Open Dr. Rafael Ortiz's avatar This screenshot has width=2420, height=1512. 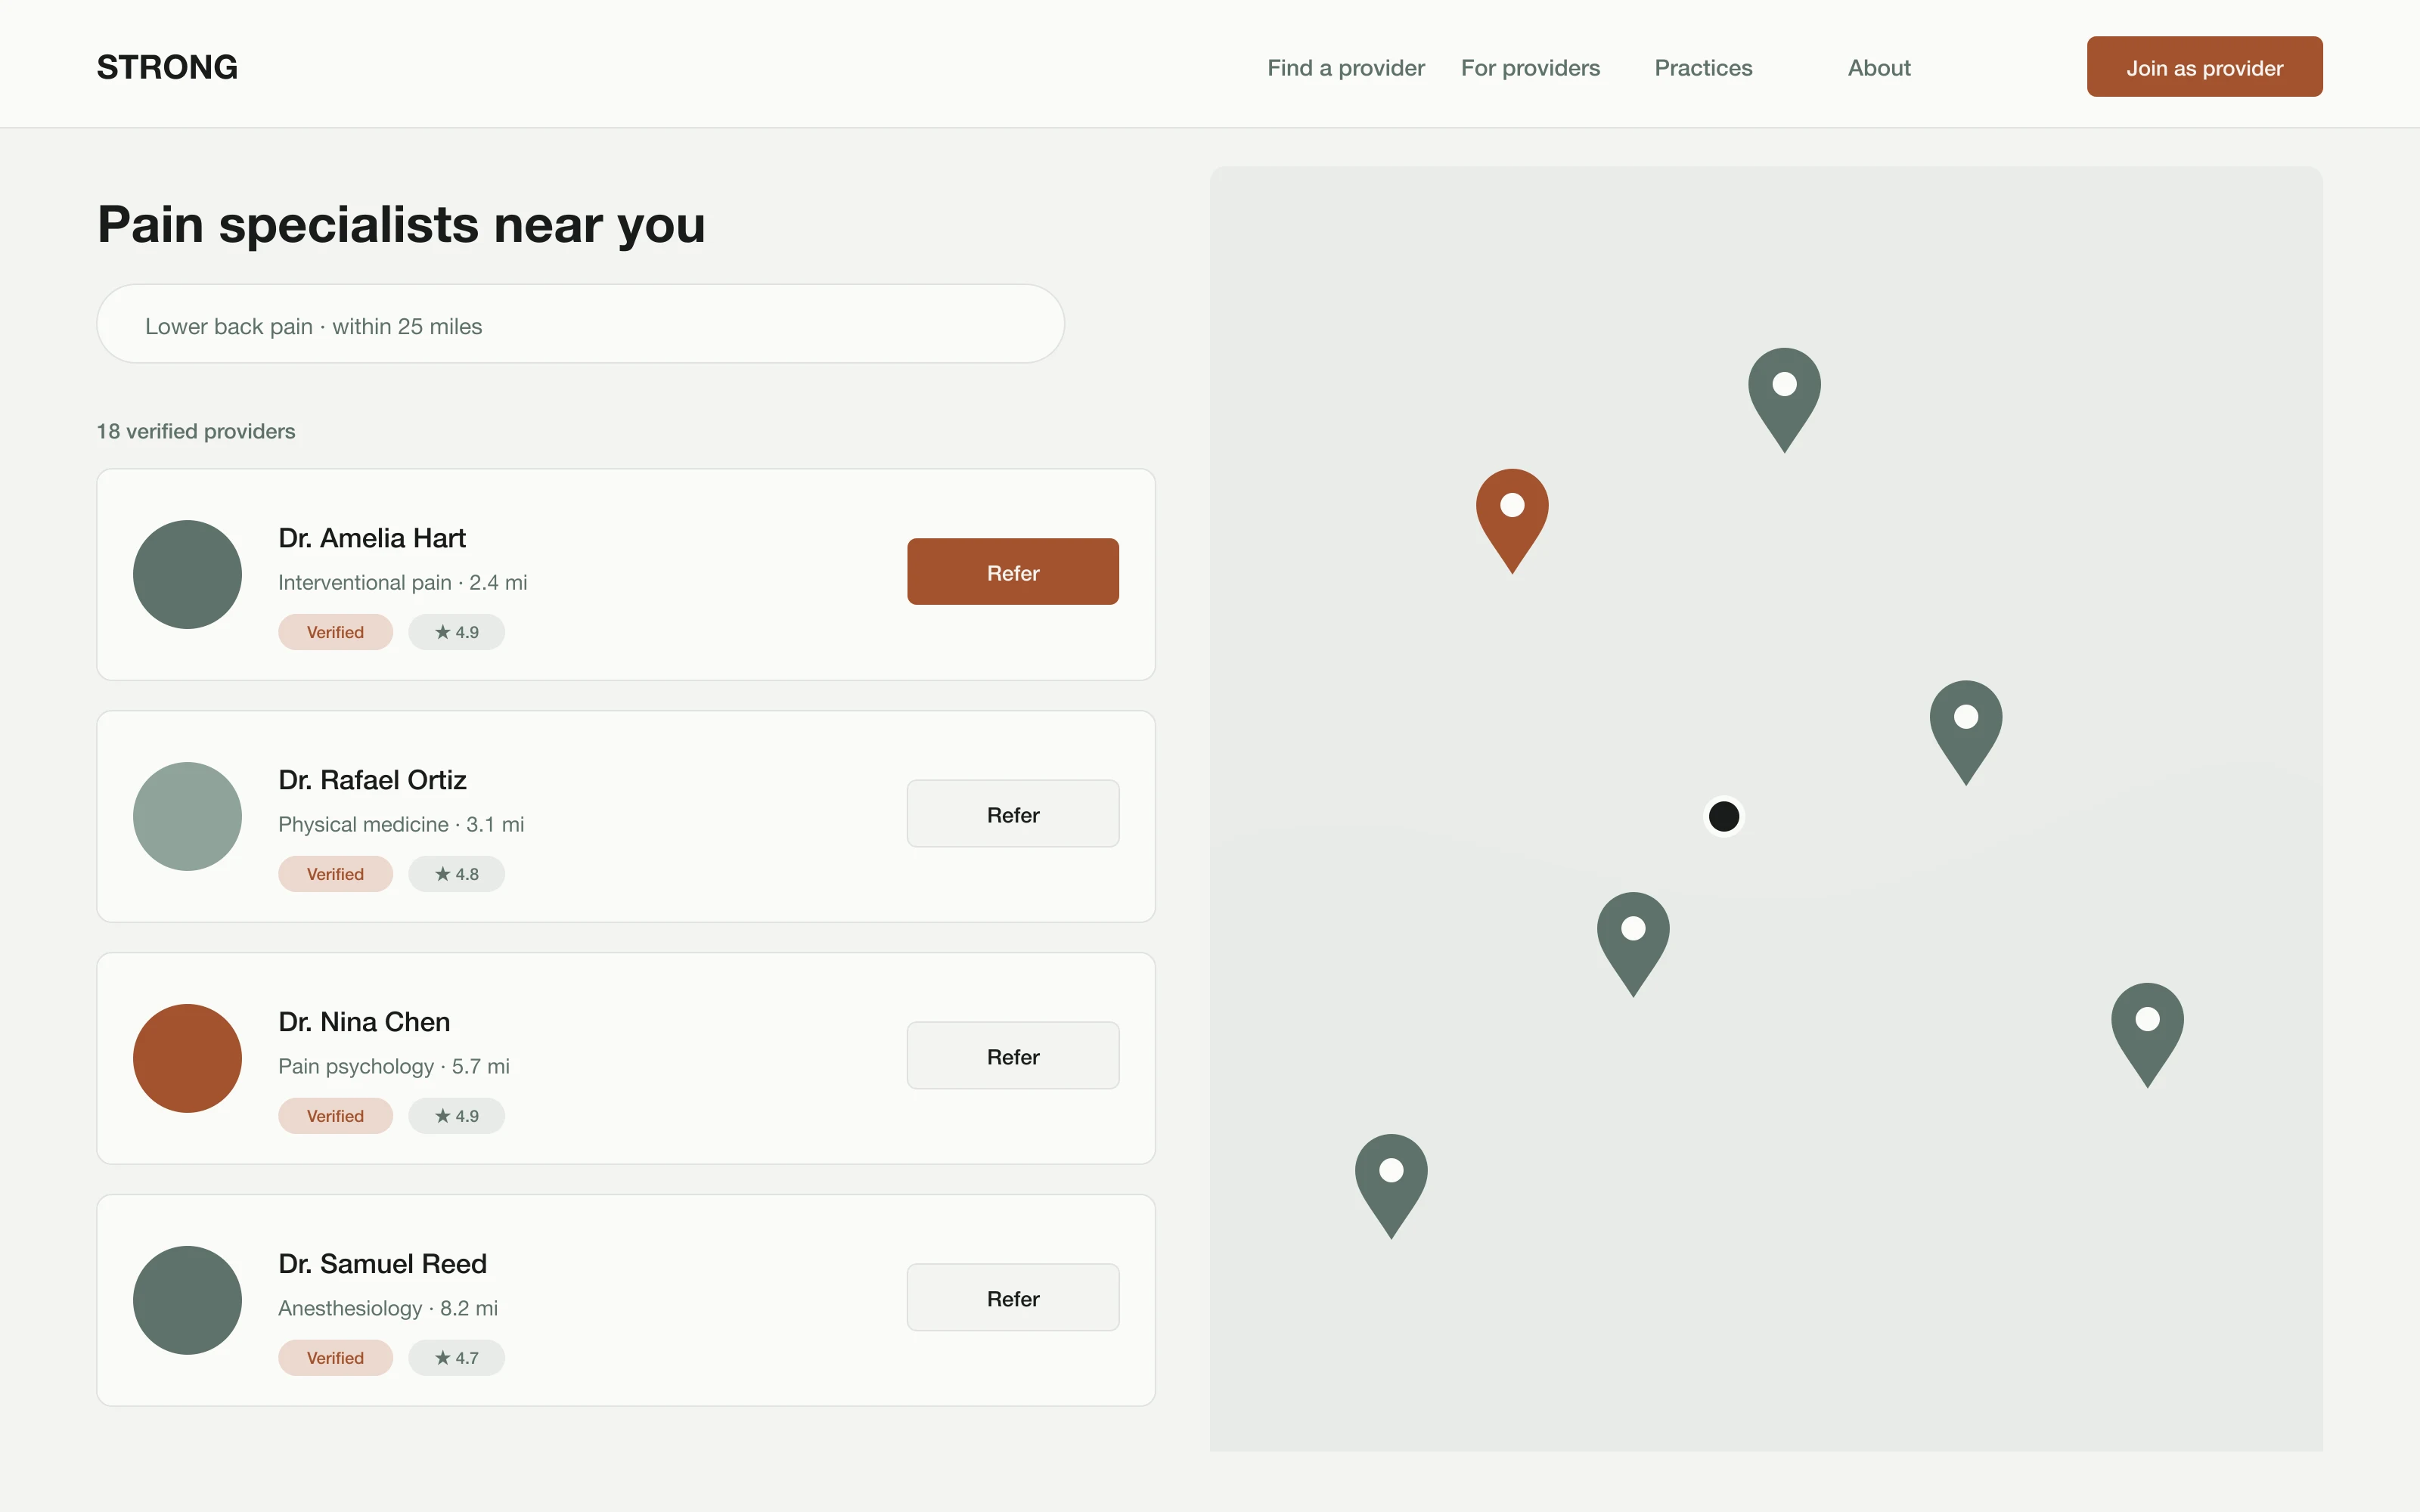point(187,816)
